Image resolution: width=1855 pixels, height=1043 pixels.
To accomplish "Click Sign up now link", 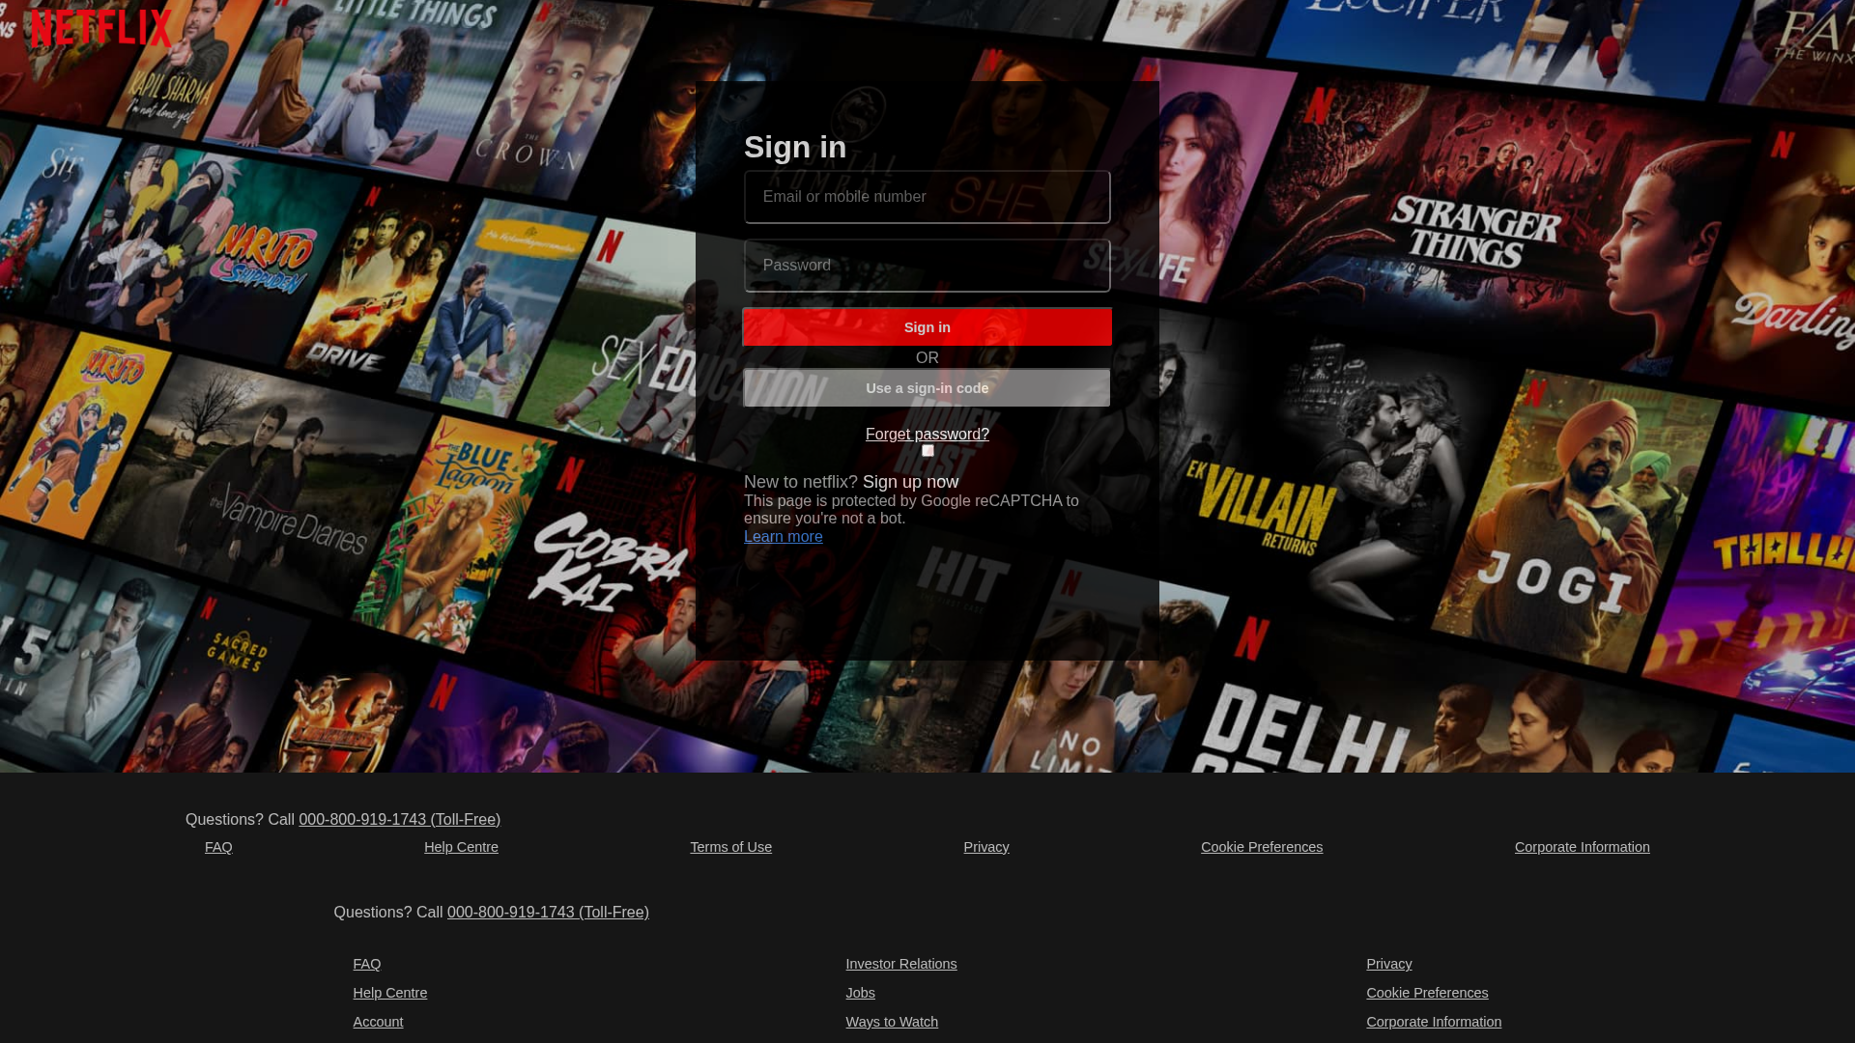I will 910,482.
